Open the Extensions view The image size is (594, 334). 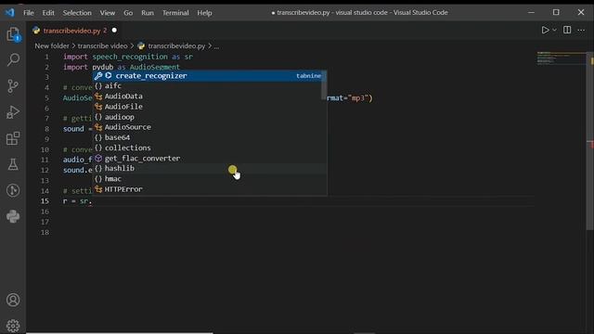[x=13, y=138]
